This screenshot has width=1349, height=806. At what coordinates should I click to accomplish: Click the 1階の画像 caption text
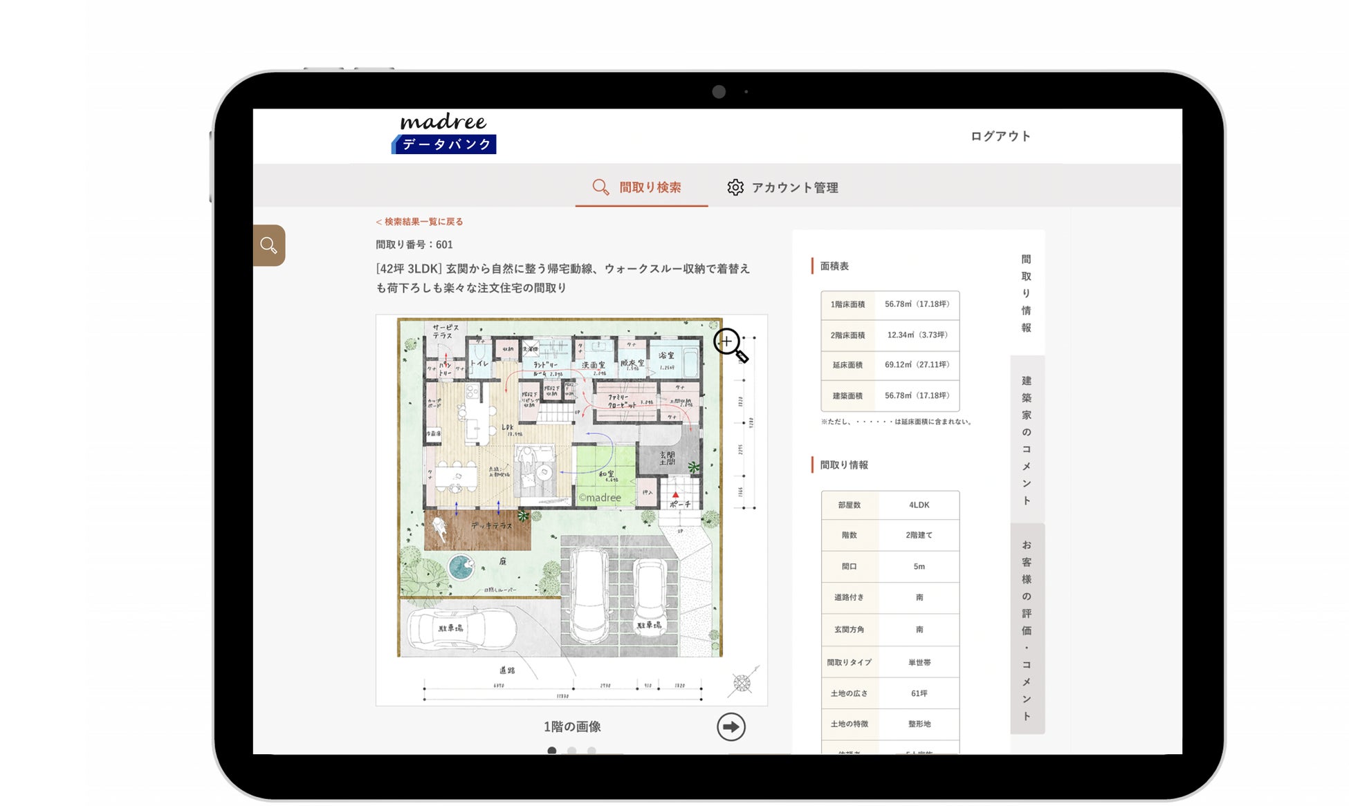pyautogui.click(x=572, y=727)
